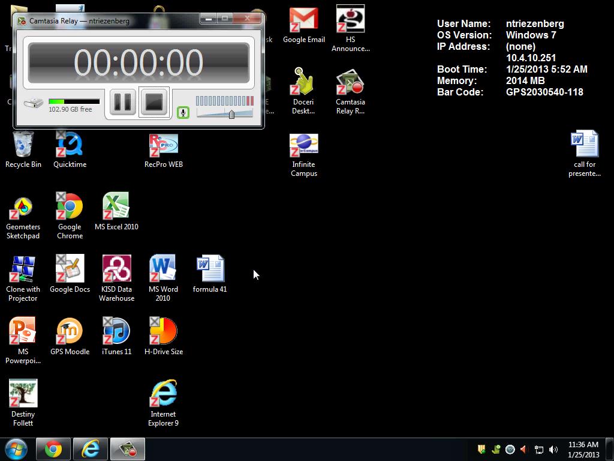
Task: Click the disk space usage bar
Action: (74, 101)
